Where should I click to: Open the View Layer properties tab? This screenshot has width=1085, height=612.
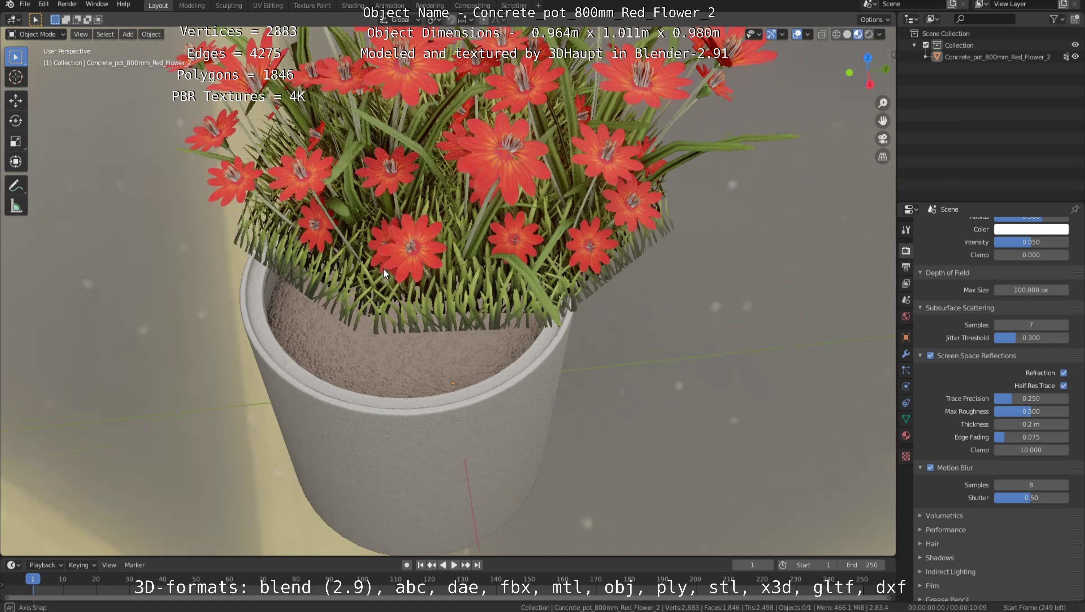pyautogui.click(x=906, y=284)
